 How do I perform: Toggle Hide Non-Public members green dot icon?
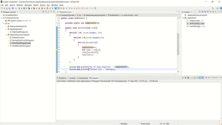click(x=211, y=12)
